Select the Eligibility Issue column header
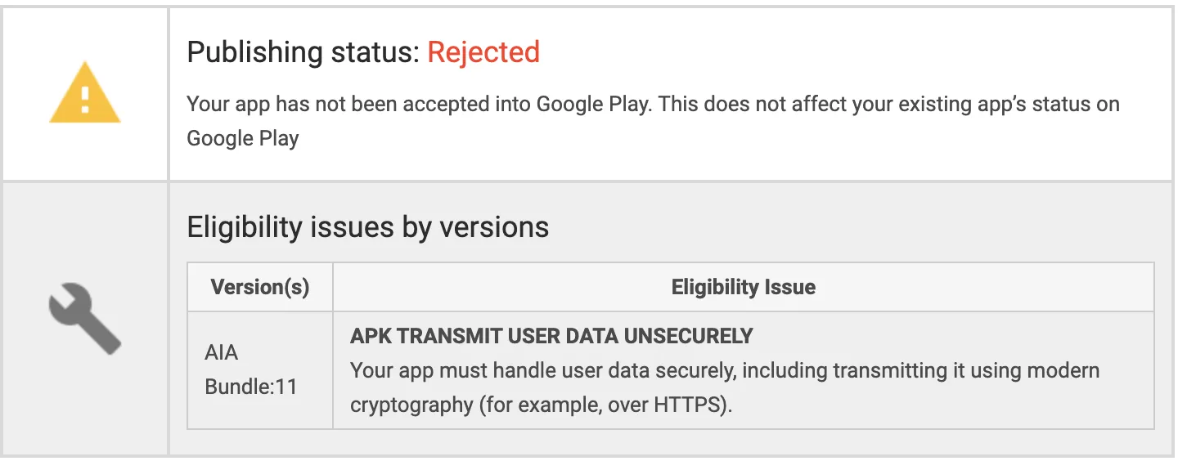 coord(743,287)
